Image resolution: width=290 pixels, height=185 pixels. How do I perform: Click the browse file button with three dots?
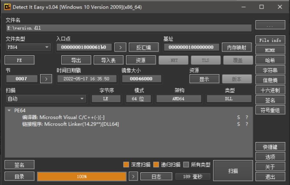click(270, 25)
